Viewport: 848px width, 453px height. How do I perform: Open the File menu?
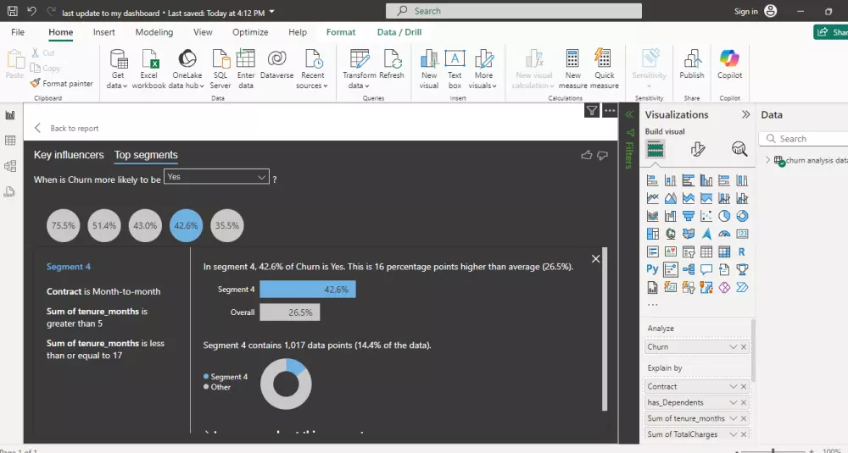click(18, 32)
